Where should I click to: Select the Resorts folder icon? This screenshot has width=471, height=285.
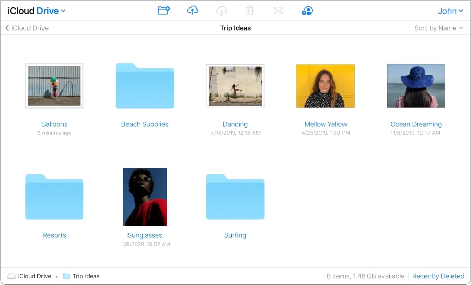pos(54,197)
